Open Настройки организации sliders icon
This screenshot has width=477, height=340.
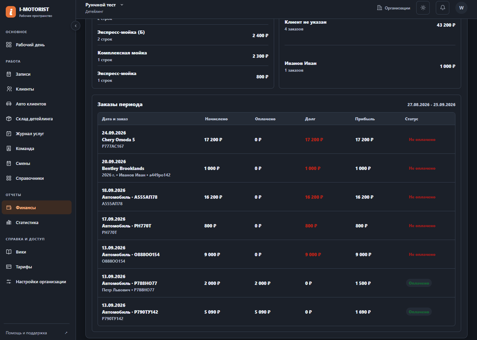click(9, 282)
